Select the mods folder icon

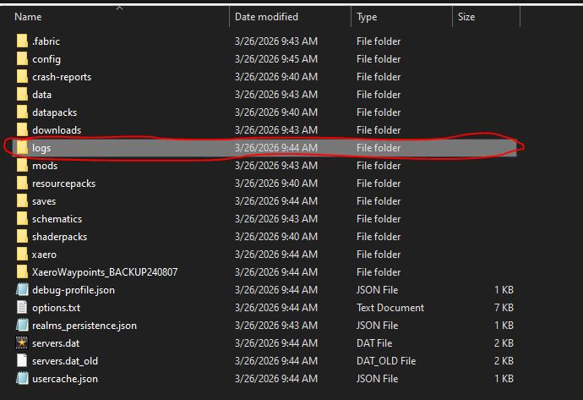[22, 166]
